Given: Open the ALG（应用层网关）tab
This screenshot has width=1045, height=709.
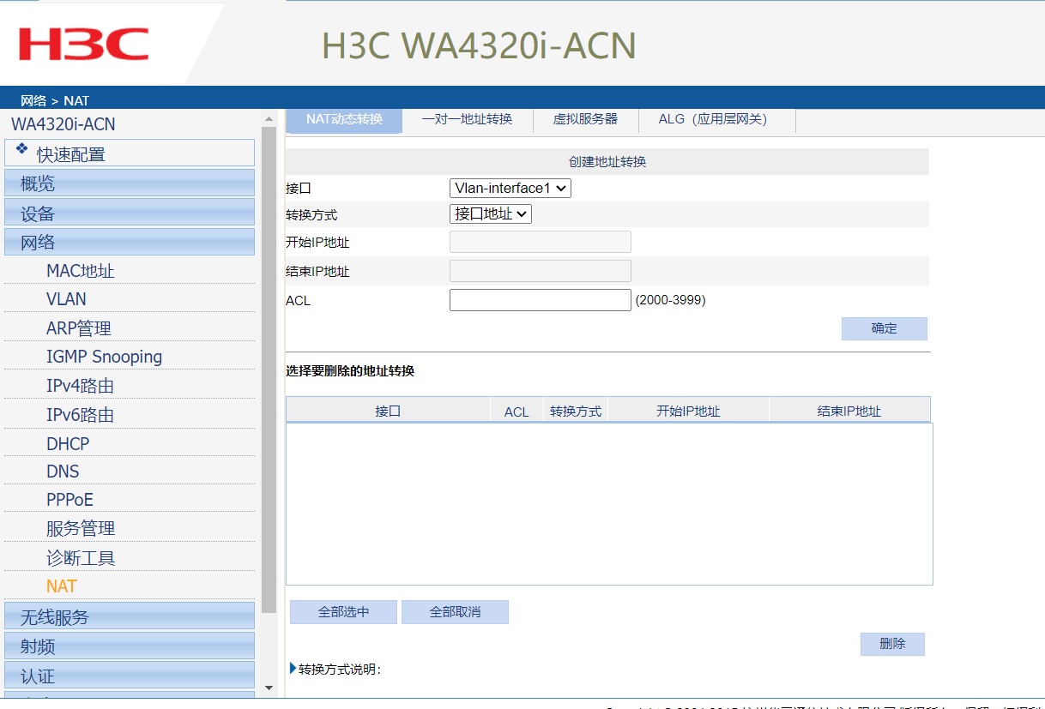Looking at the screenshot, I should coord(717,119).
